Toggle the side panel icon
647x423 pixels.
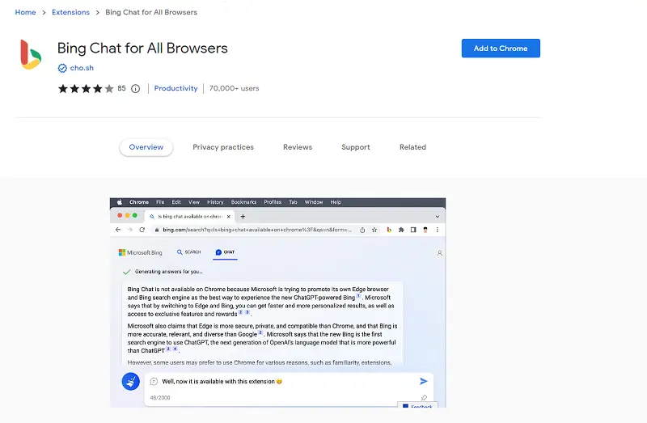coord(413,230)
